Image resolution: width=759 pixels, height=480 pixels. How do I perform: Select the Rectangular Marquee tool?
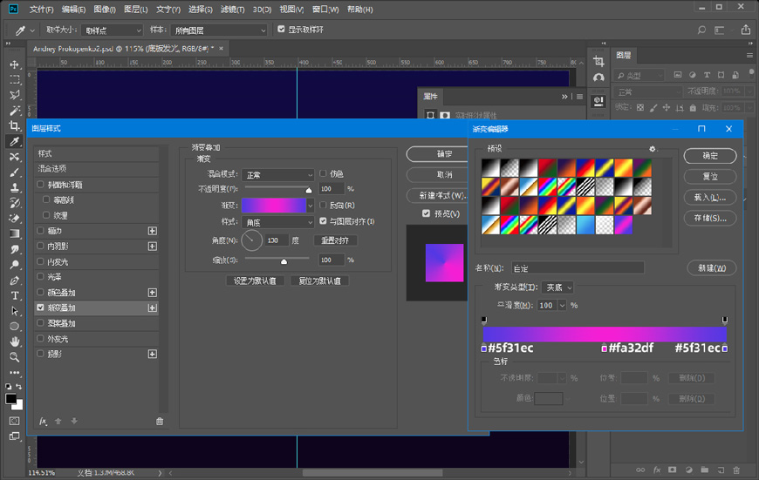point(15,80)
